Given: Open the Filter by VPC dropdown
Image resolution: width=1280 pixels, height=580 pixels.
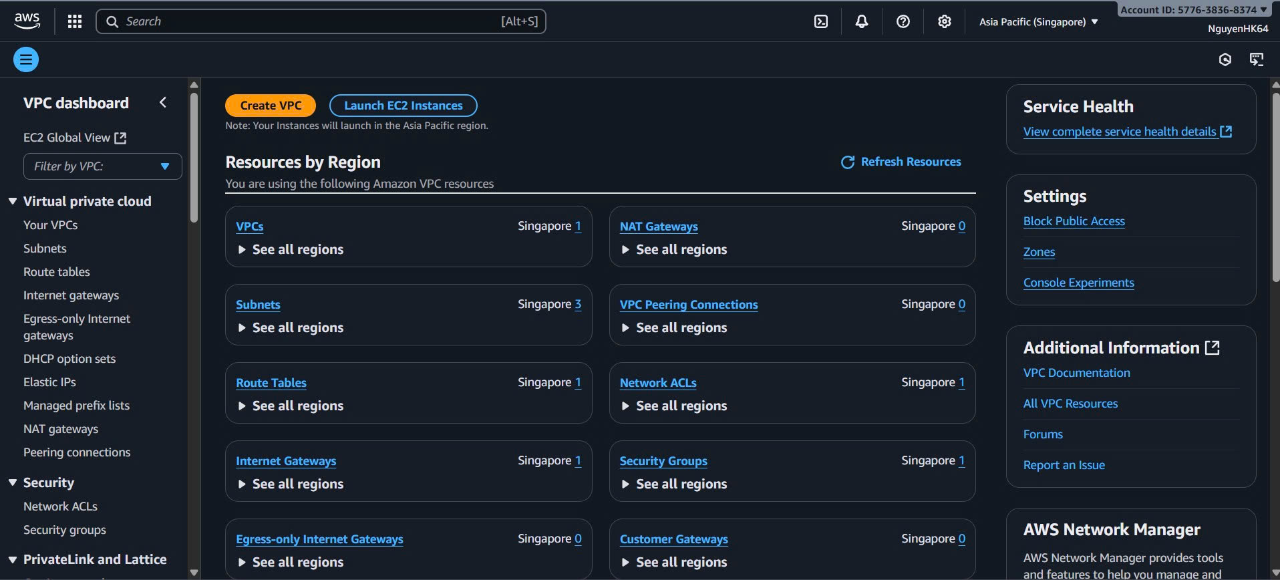Looking at the screenshot, I should click(x=103, y=166).
